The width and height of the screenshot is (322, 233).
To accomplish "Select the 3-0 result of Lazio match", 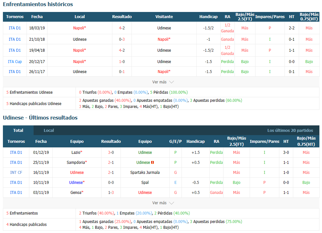I will [111, 152].
